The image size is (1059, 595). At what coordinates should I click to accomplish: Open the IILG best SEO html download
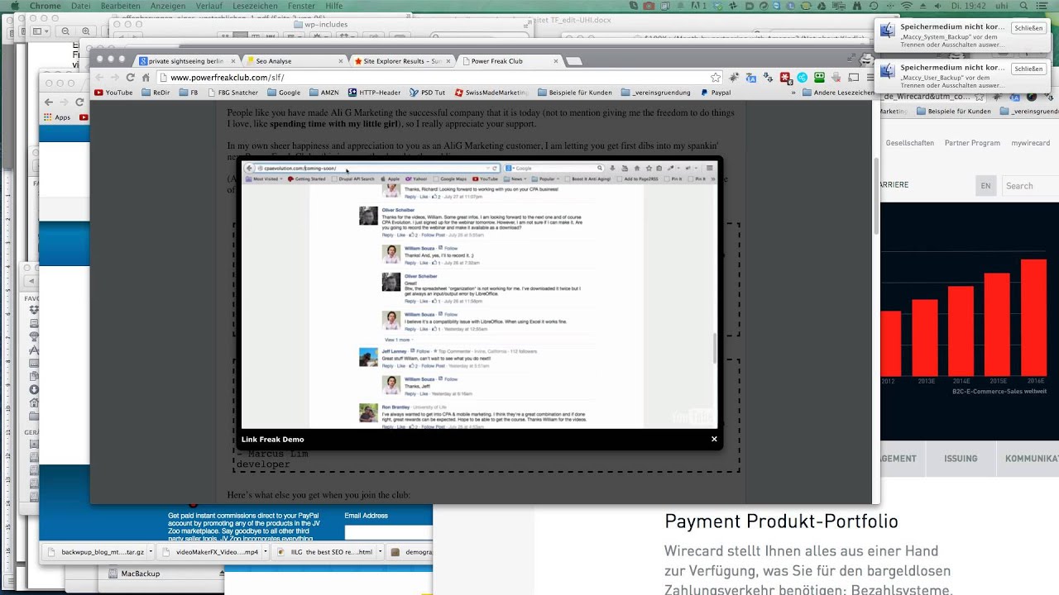click(324, 552)
